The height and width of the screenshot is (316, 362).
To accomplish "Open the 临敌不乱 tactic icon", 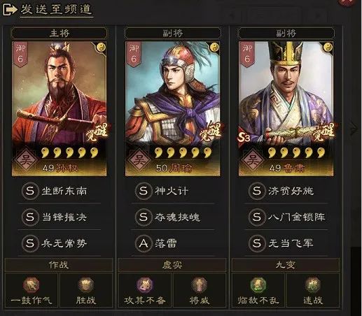I will (x=258, y=285).
